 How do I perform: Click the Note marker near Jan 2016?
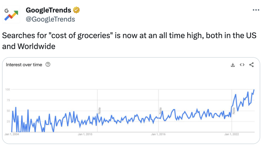[160, 111]
